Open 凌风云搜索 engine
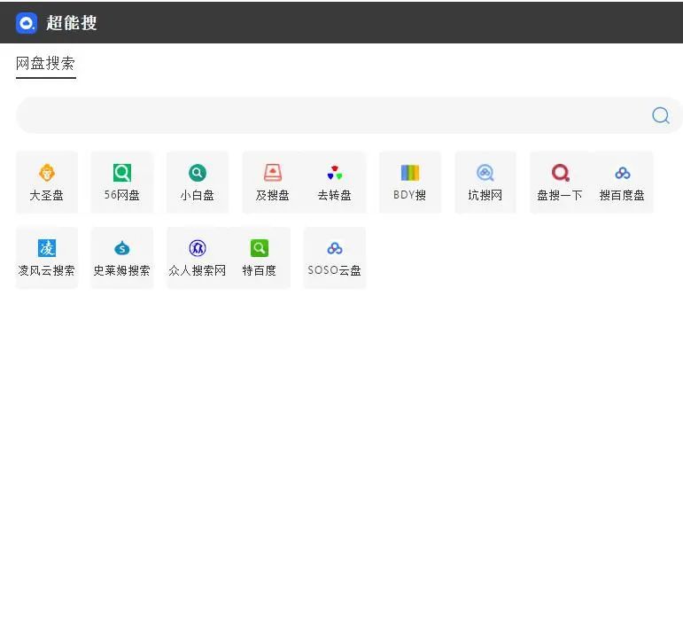Viewport: 683px width, 623px height. [47, 257]
